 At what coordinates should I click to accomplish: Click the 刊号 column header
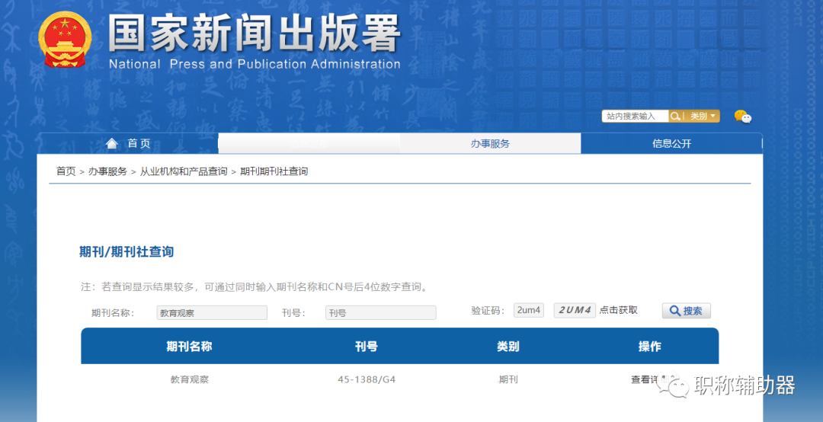point(367,347)
